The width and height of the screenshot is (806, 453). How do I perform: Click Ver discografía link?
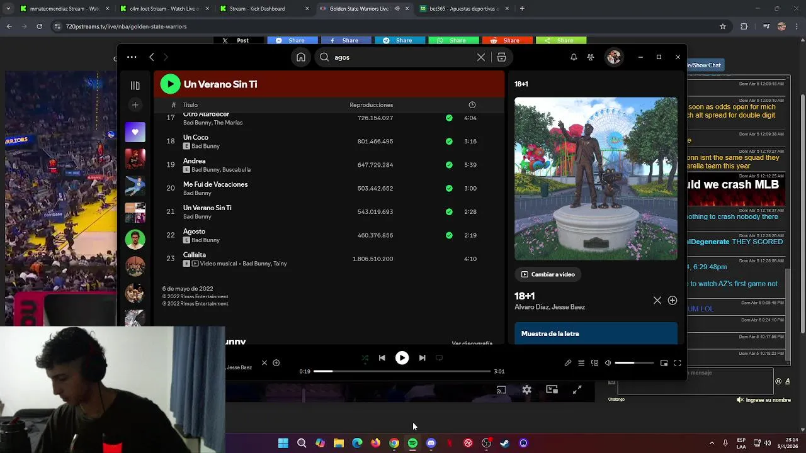click(x=472, y=342)
